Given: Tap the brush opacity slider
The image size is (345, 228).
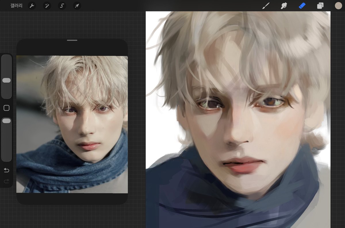Looking at the screenshot, I should pos(6,121).
